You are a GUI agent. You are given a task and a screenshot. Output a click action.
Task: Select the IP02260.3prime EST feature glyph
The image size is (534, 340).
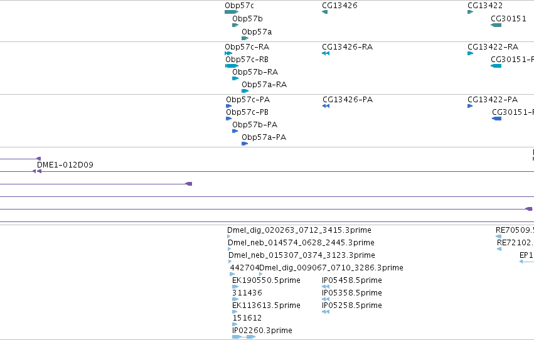(x=244, y=337)
